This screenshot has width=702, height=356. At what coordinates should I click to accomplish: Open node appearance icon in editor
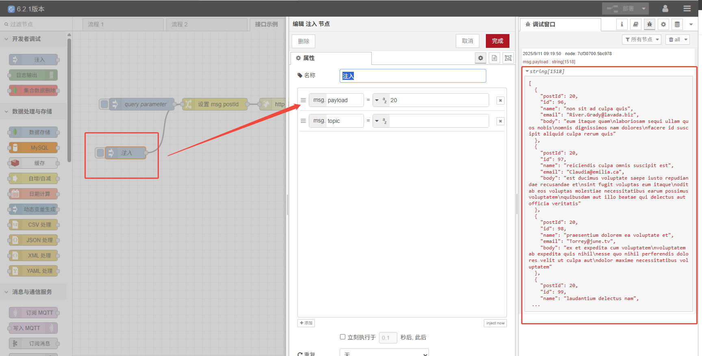coord(508,58)
